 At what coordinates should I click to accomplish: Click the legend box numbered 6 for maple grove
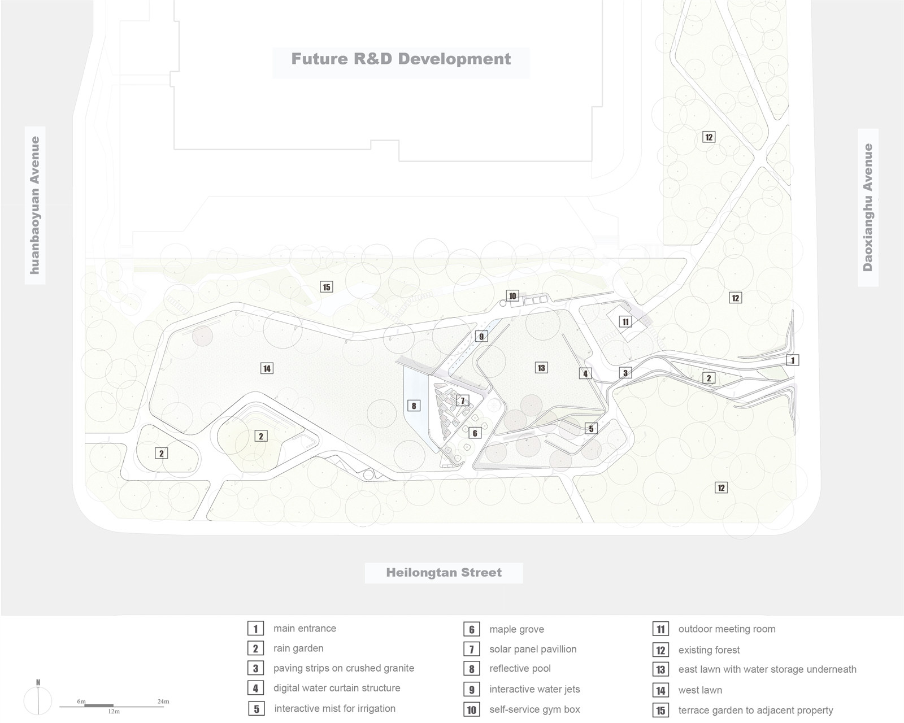click(x=471, y=629)
